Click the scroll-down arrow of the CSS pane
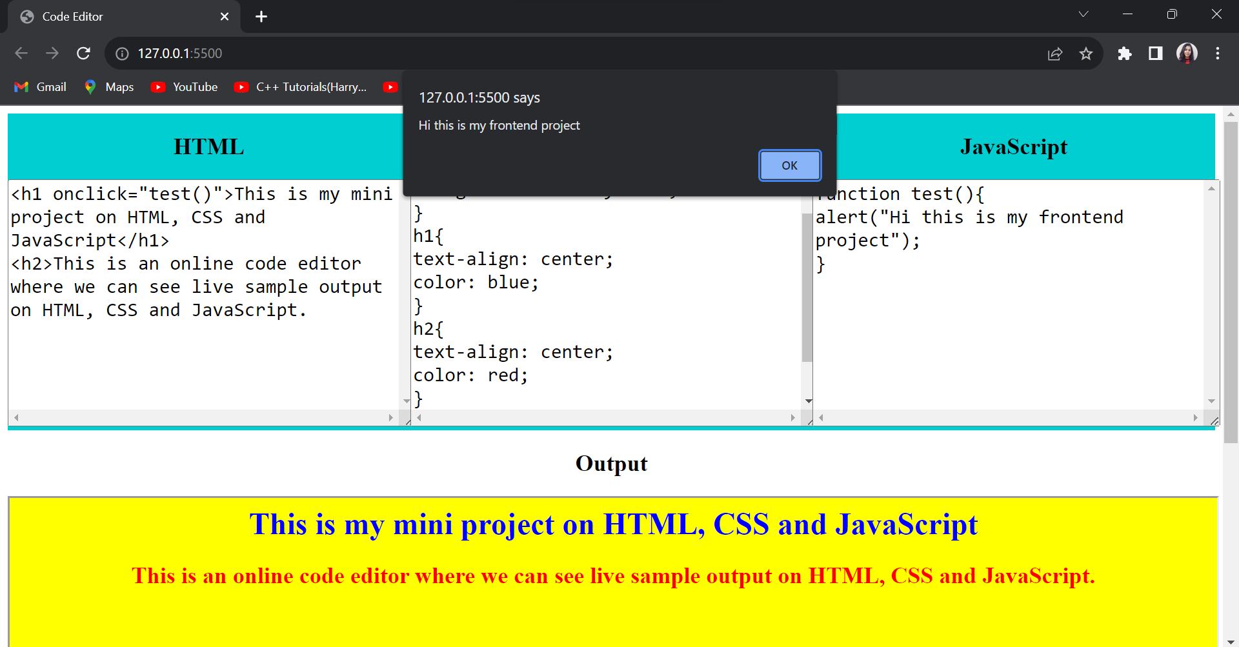1239x647 pixels. tap(809, 401)
